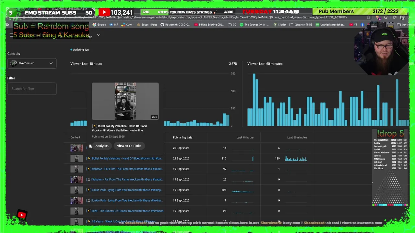Open Linkin Park Lying From You row with 7 views
Viewport: 415px width, 233px height.
(x=124, y=200)
